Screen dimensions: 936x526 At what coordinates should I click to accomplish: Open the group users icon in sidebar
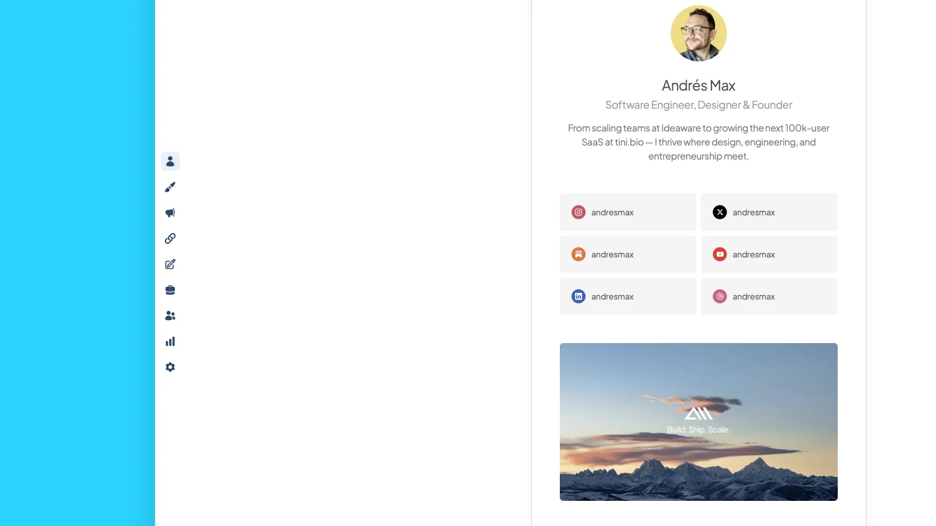pos(170,316)
